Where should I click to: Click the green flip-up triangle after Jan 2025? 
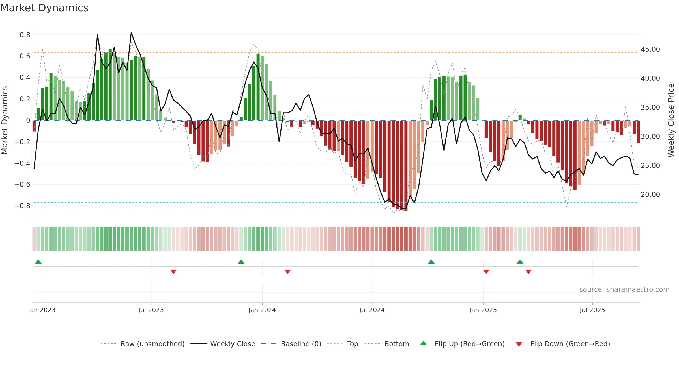coord(520,262)
